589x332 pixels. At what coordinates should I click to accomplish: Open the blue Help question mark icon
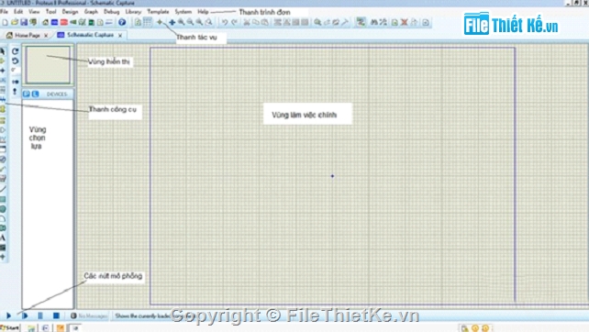122,22
